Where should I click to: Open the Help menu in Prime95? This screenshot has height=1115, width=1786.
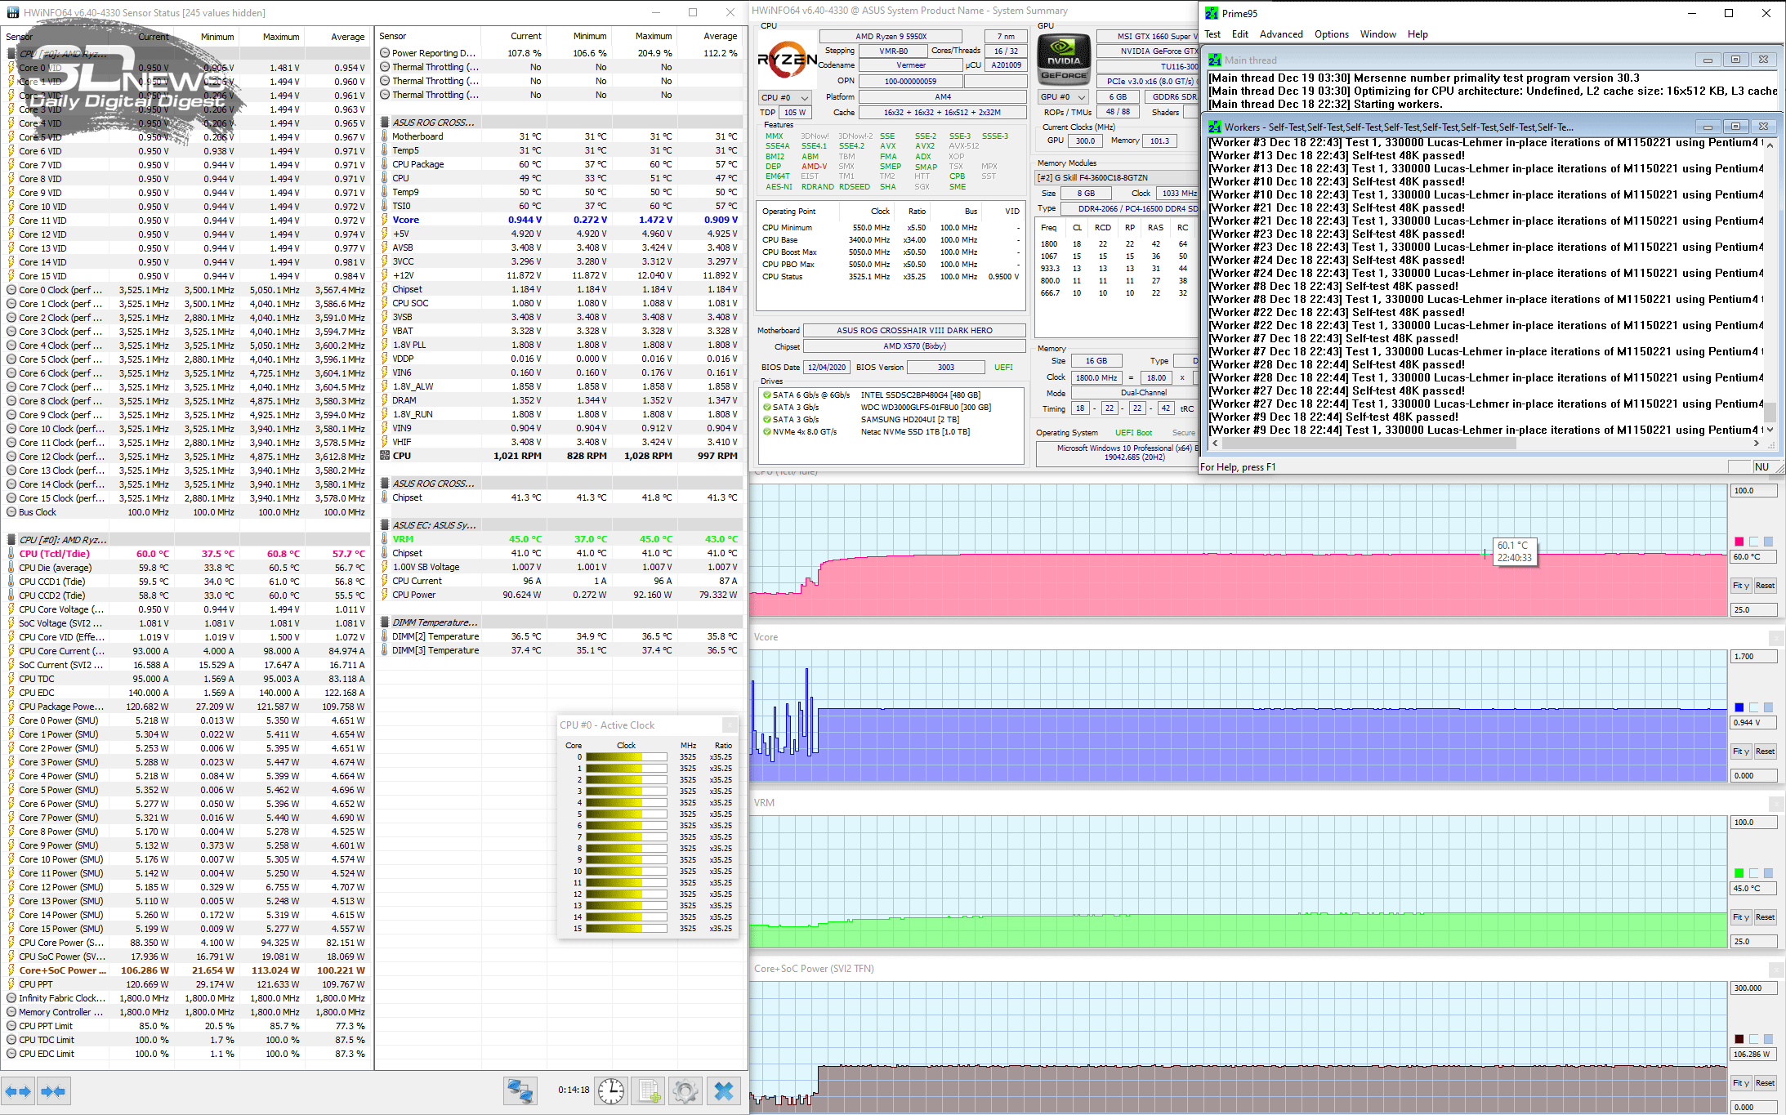click(1418, 34)
